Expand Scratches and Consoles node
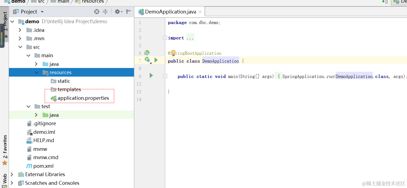This screenshot has height=188, width=407. tap(12, 183)
